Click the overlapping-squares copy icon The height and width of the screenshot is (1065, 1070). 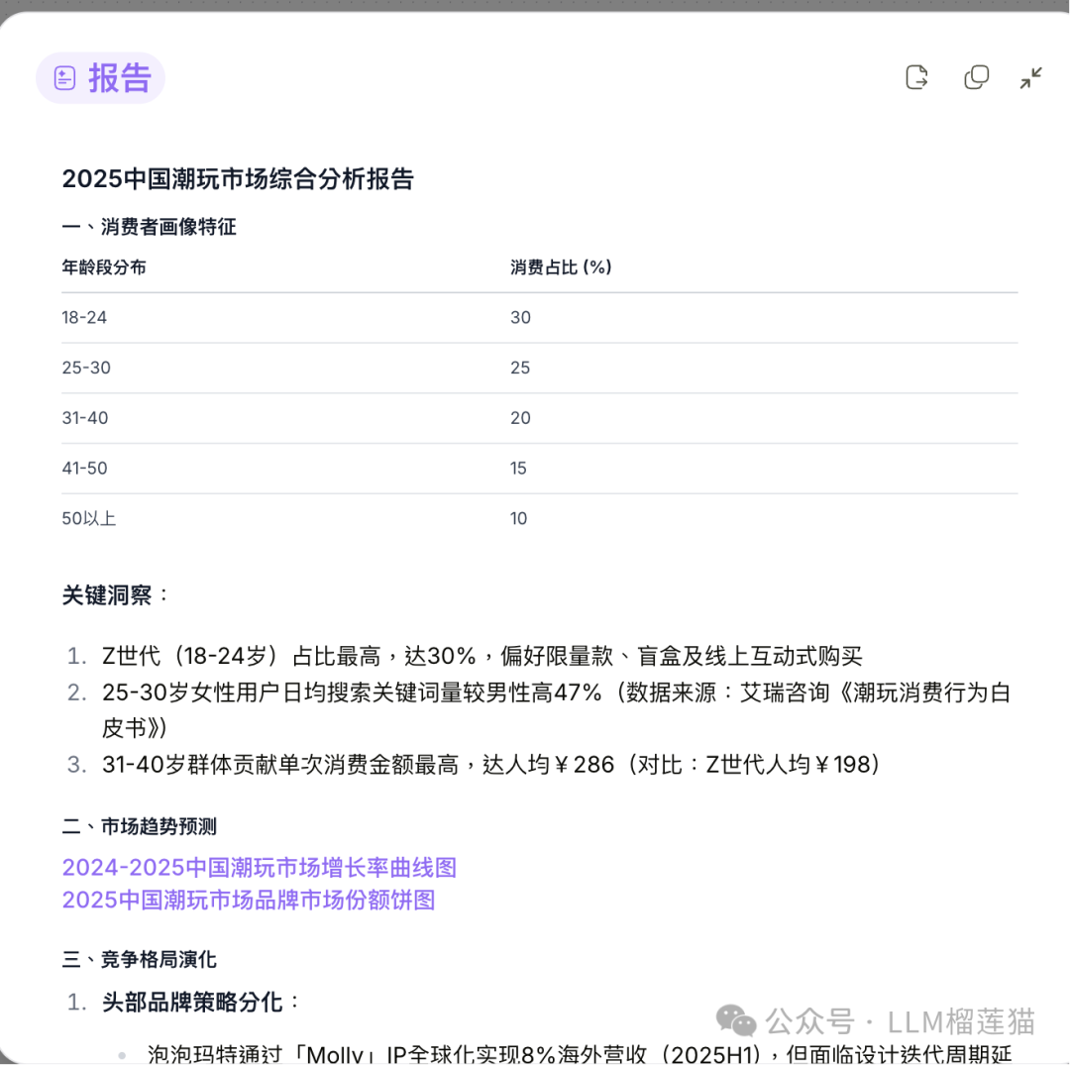pyautogui.click(x=977, y=76)
